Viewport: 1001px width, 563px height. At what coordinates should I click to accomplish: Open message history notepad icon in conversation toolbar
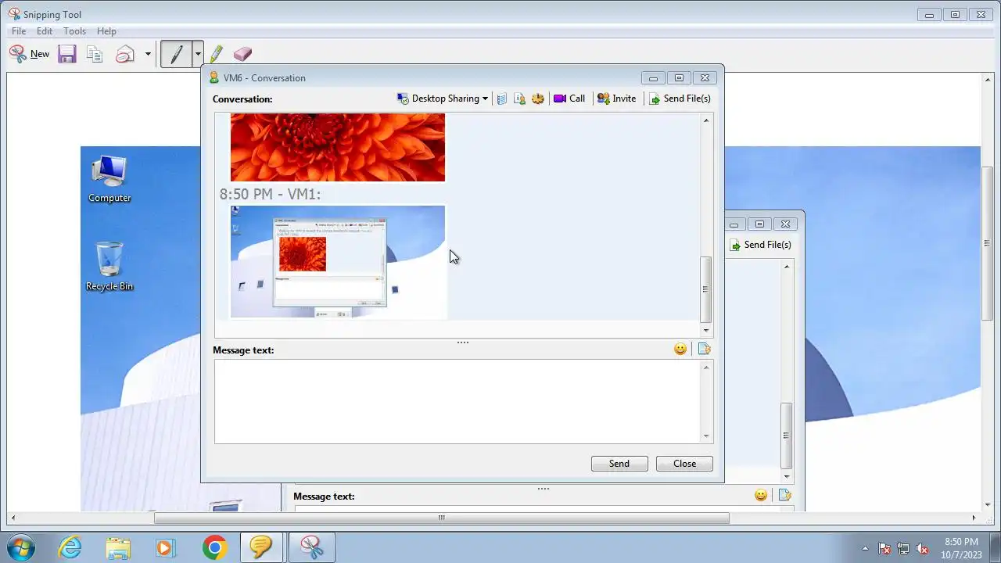click(x=502, y=99)
